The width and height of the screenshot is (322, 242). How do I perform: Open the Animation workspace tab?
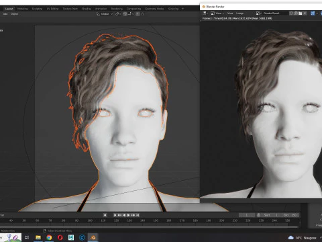click(x=101, y=9)
